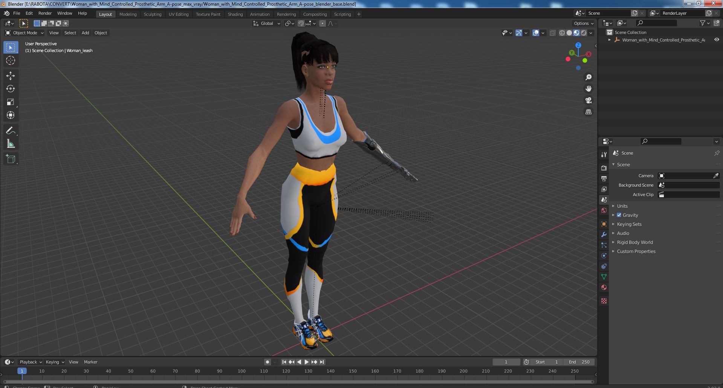Jump to the end frame
The image size is (723, 388).
pyautogui.click(x=322, y=362)
